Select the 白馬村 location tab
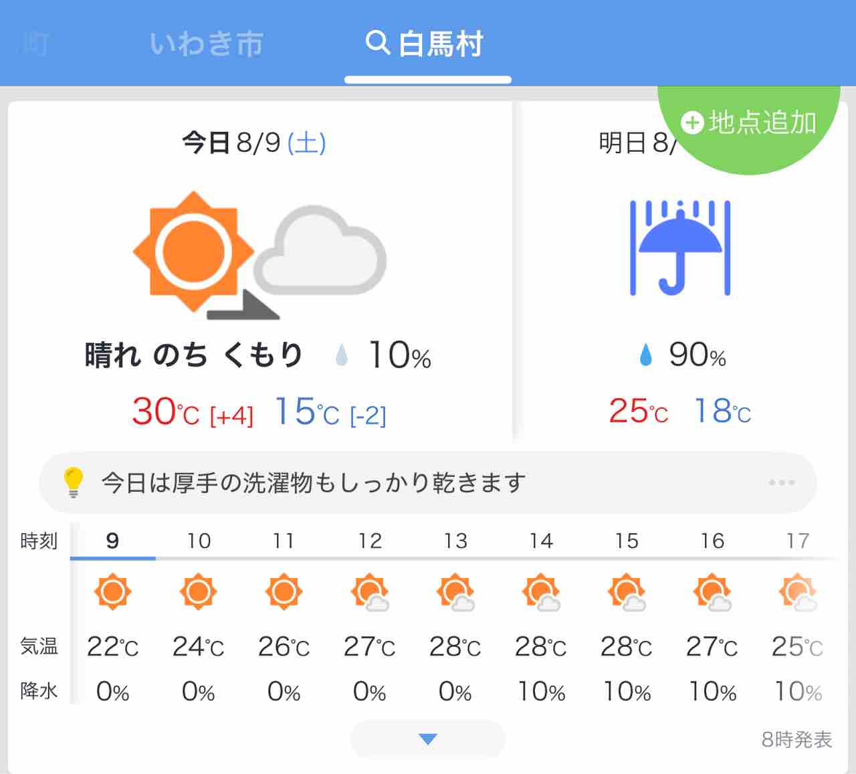The width and height of the screenshot is (856, 774). pyautogui.click(x=441, y=44)
